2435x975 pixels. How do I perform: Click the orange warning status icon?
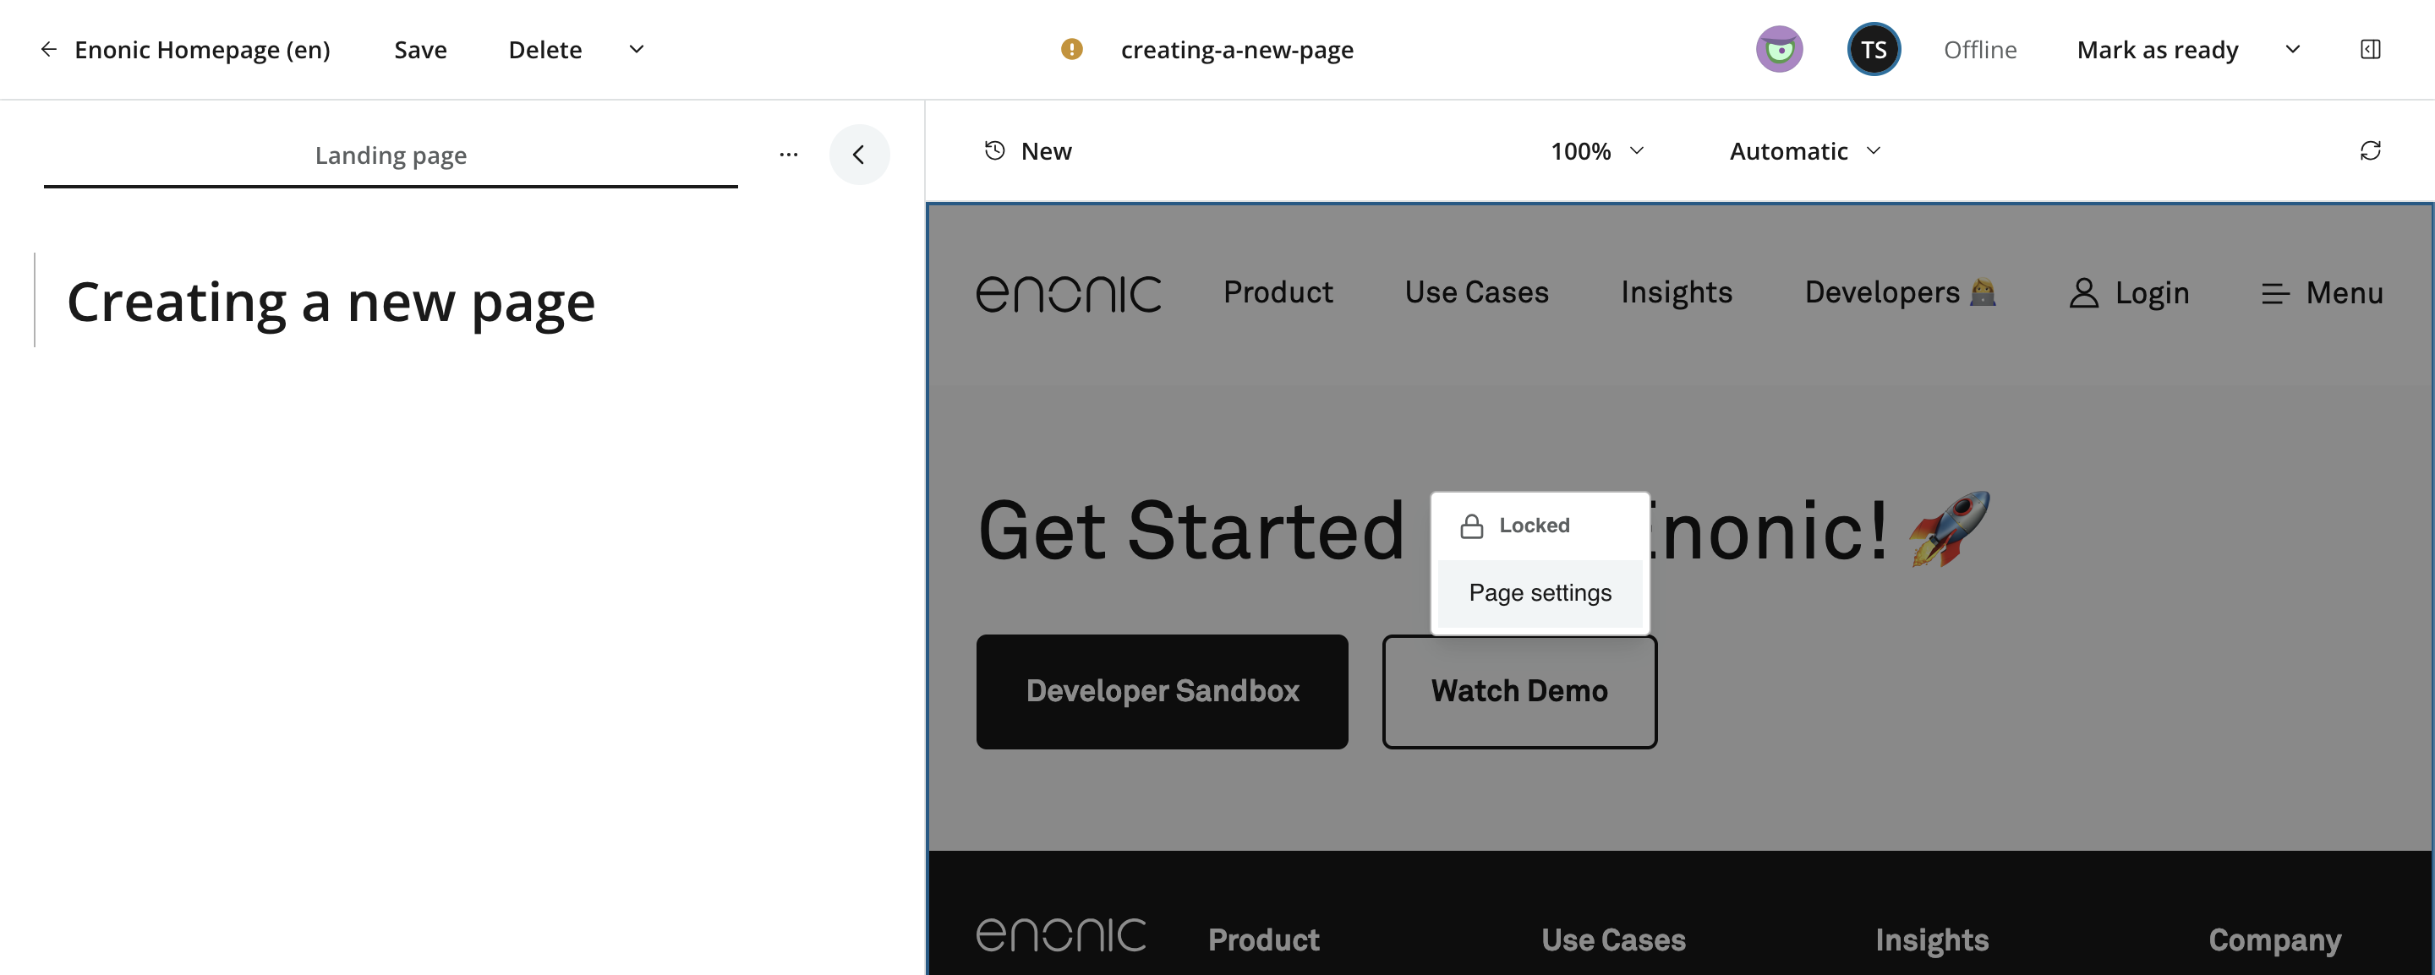tap(1071, 49)
